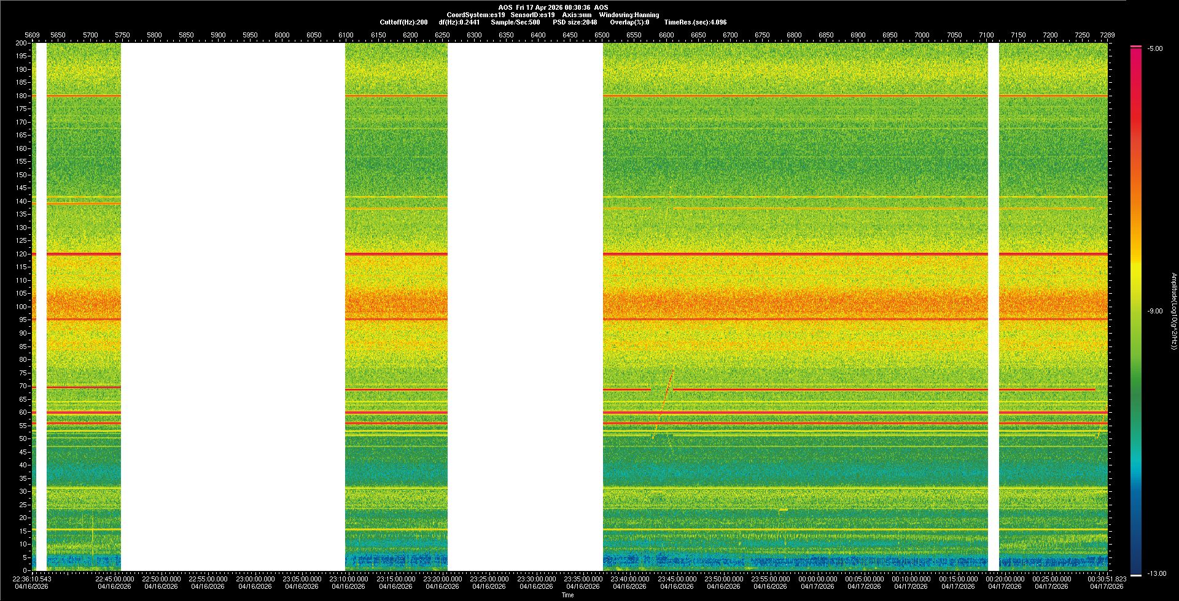1179x601 pixels.
Task: Click the -9.00 label on the color scale
Action: pyautogui.click(x=1155, y=312)
